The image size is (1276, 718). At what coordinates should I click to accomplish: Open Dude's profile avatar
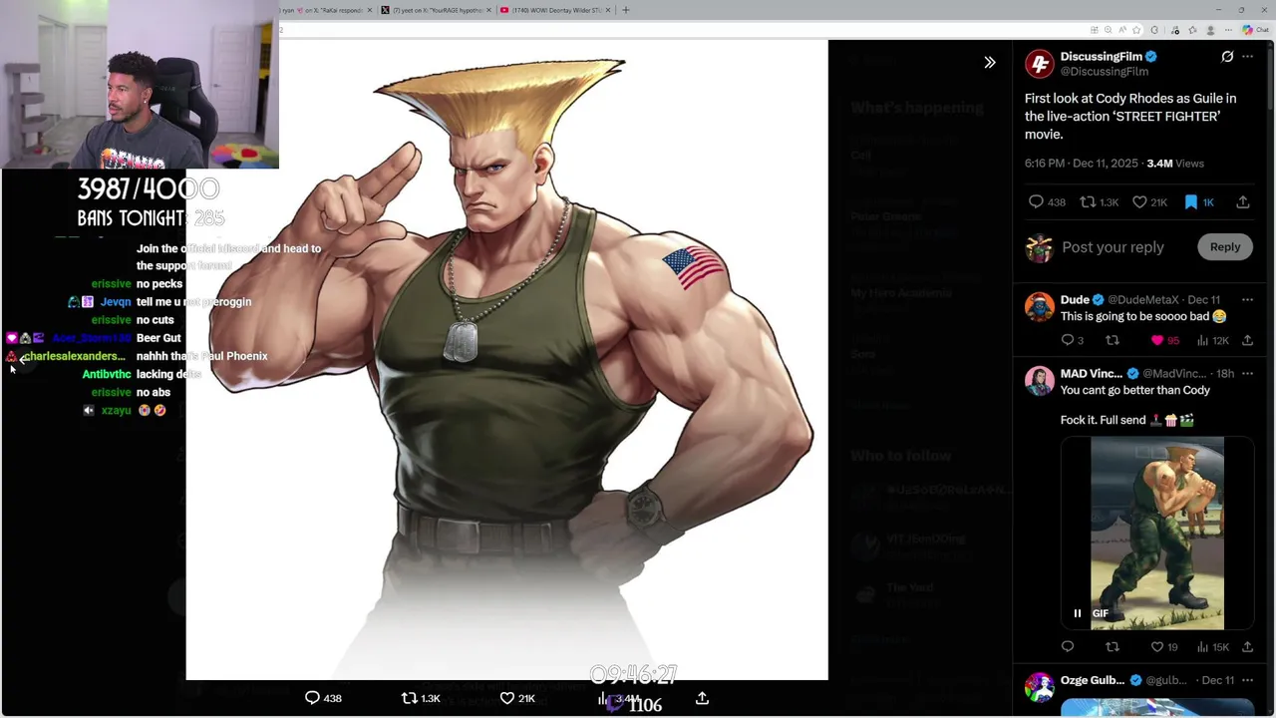[x=1040, y=306]
